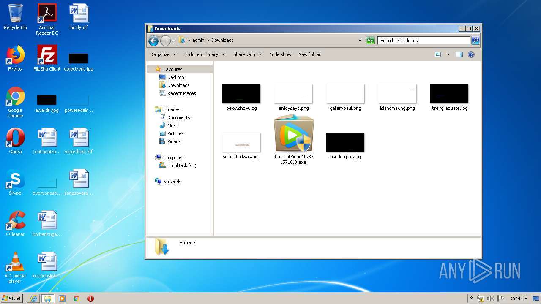Open Internet Explorer from taskbar

coord(33,299)
